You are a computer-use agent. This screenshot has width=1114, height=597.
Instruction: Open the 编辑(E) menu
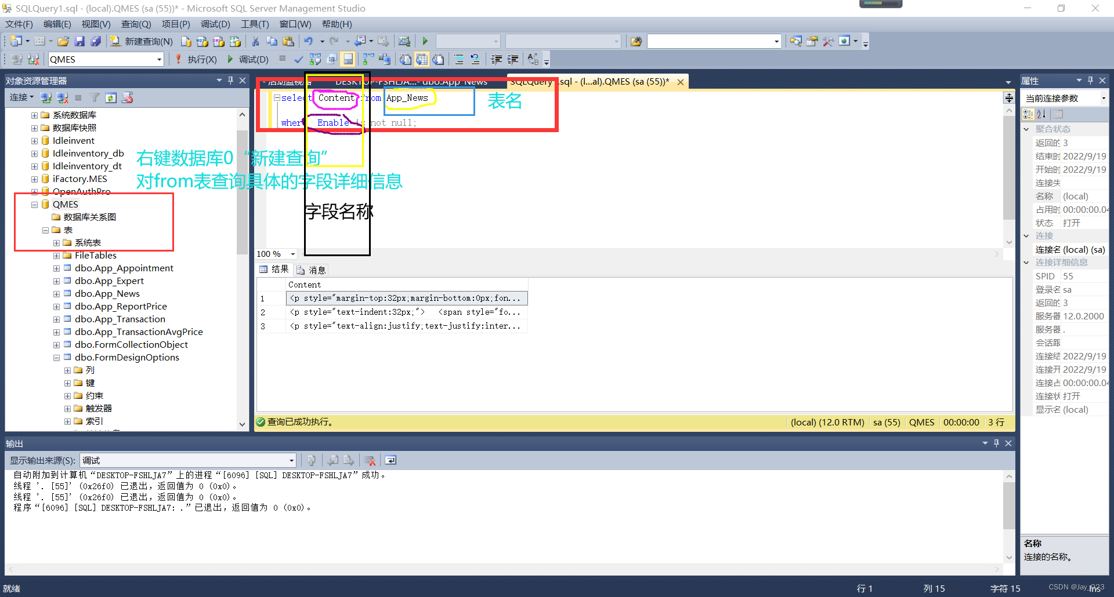(57, 24)
